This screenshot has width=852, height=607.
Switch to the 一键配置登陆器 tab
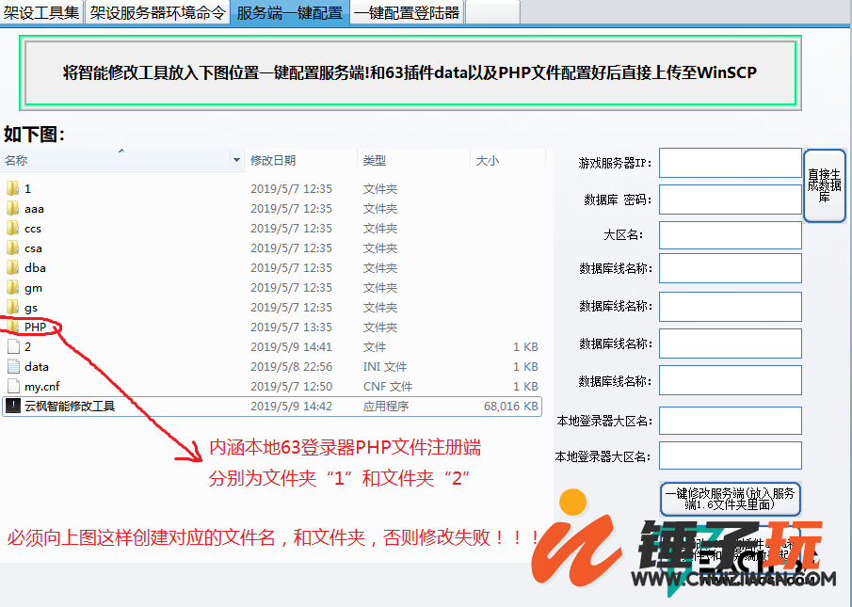[407, 12]
